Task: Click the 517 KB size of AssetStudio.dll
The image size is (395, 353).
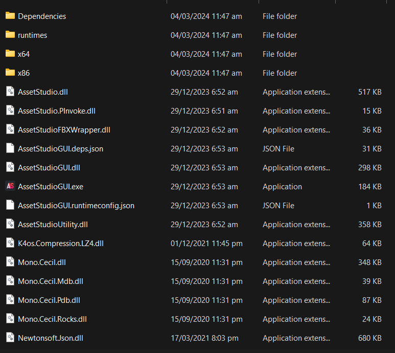Action: [370, 92]
